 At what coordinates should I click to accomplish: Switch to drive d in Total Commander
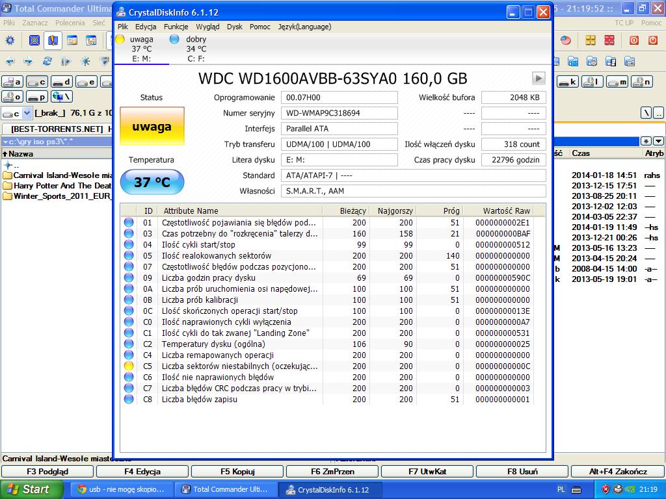click(62, 81)
